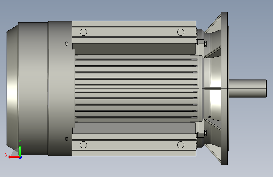Click the X label of the axis triad

6,155
